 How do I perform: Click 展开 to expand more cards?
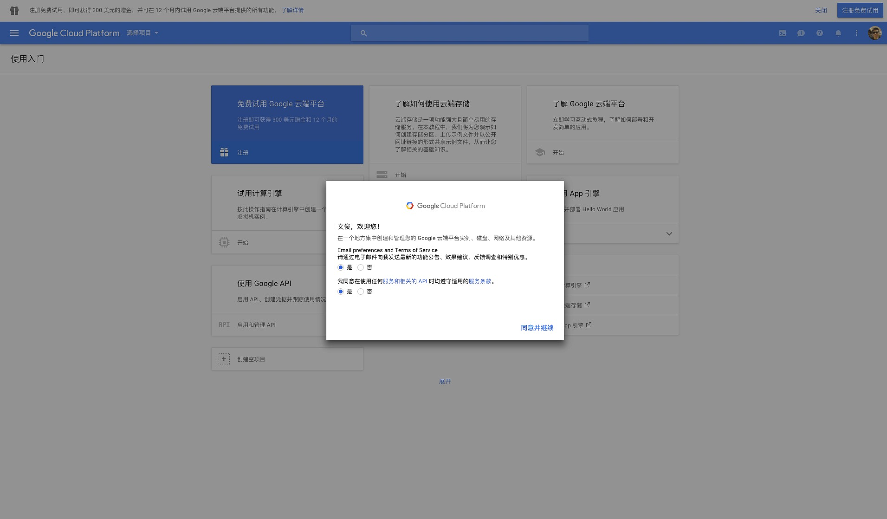coord(445,381)
